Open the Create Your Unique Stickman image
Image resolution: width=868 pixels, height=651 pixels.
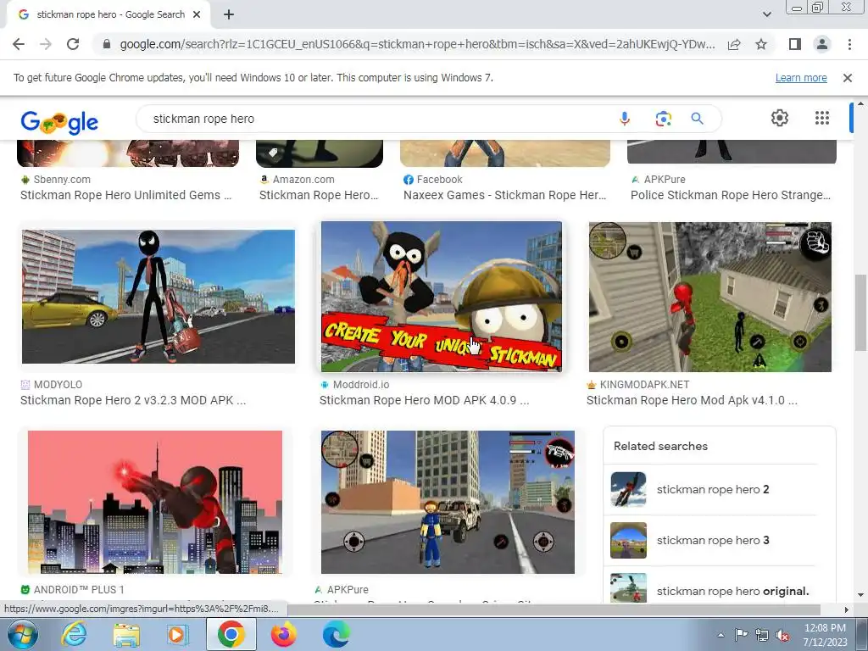tap(441, 297)
